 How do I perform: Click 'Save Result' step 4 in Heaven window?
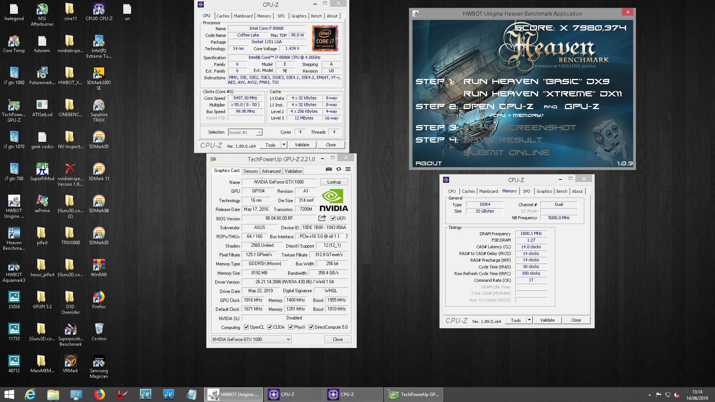click(x=503, y=140)
